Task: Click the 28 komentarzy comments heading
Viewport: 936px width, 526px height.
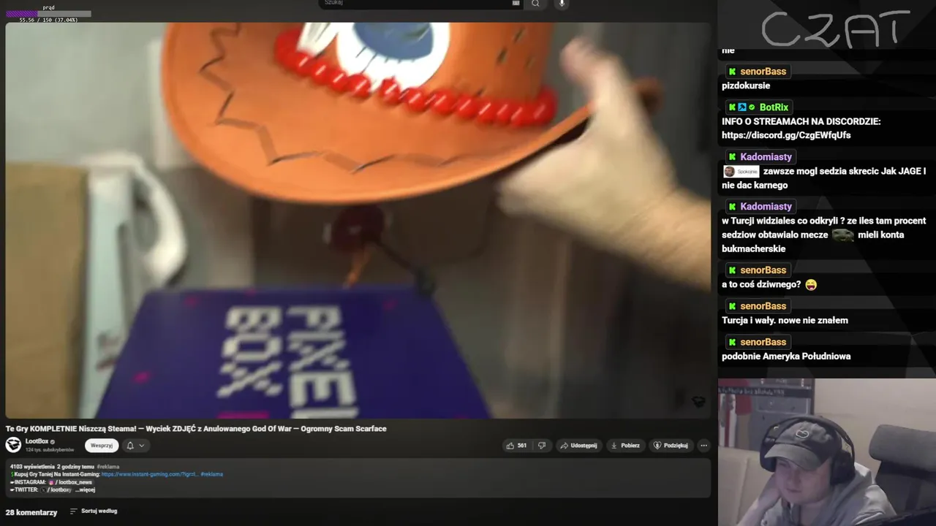Action: click(x=31, y=512)
